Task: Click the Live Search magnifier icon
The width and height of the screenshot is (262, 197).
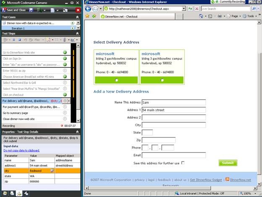Action: point(254,9)
